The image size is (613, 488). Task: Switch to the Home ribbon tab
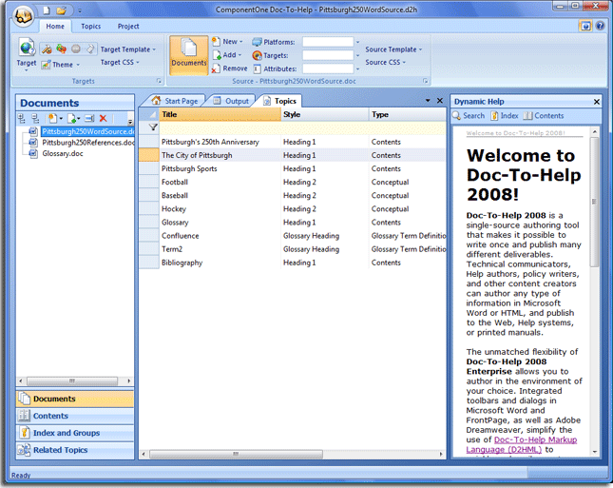pos(55,27)
